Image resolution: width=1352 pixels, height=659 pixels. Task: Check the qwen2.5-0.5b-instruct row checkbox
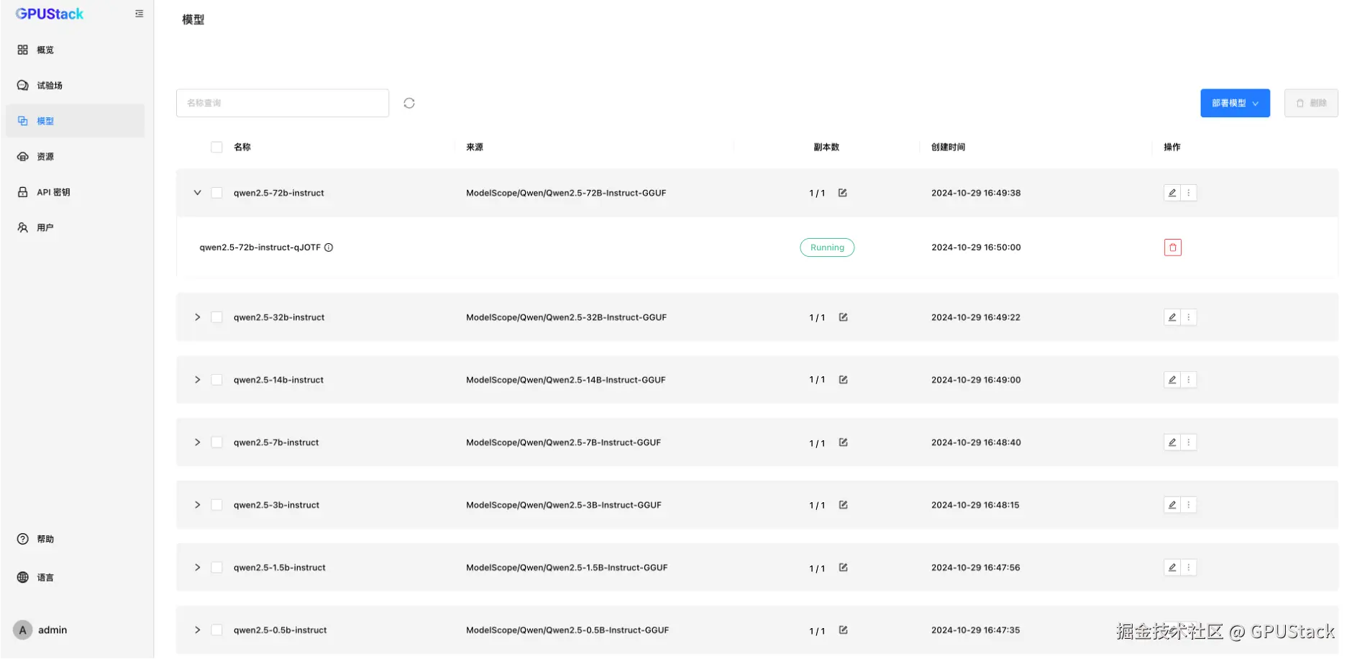point(216,630)
